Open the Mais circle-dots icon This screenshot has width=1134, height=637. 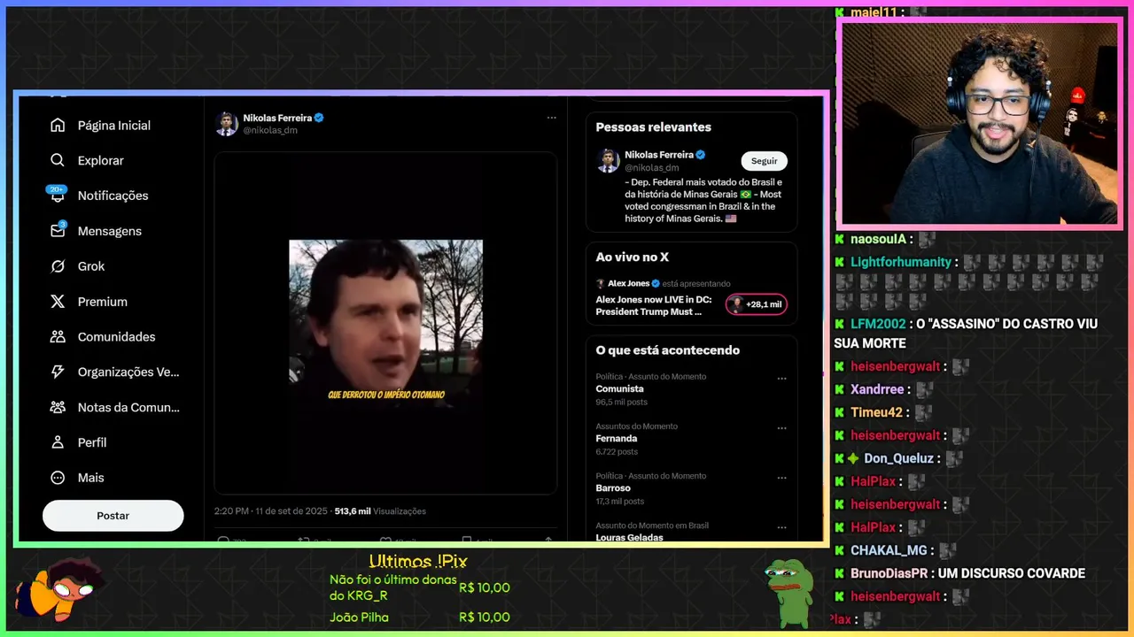tap(58, 478)
